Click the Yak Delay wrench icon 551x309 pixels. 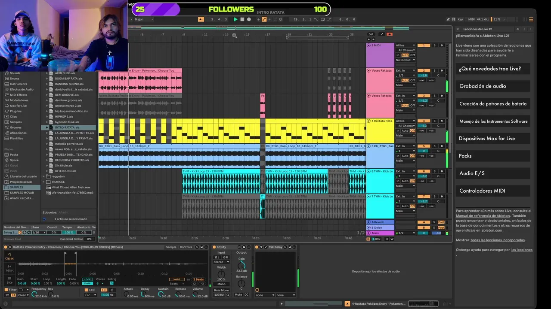(x=266, y=247)
